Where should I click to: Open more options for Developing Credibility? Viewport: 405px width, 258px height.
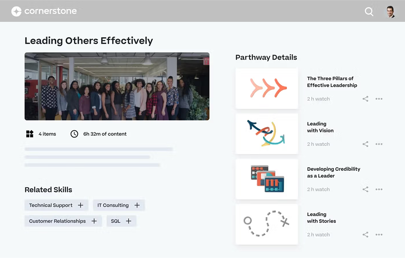(x=379, y=189)
